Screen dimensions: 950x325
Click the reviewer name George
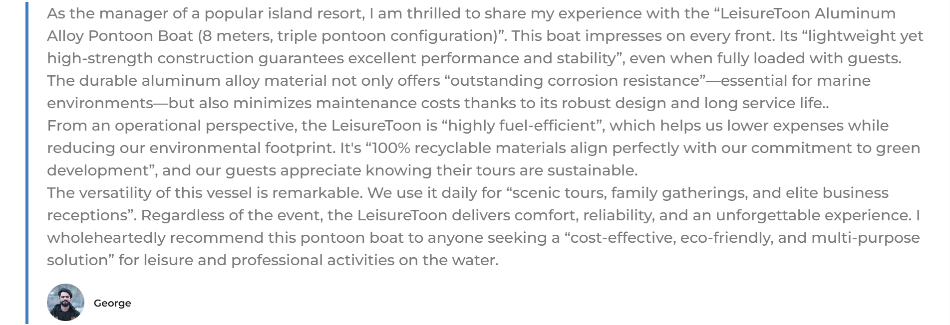(112, 303)
